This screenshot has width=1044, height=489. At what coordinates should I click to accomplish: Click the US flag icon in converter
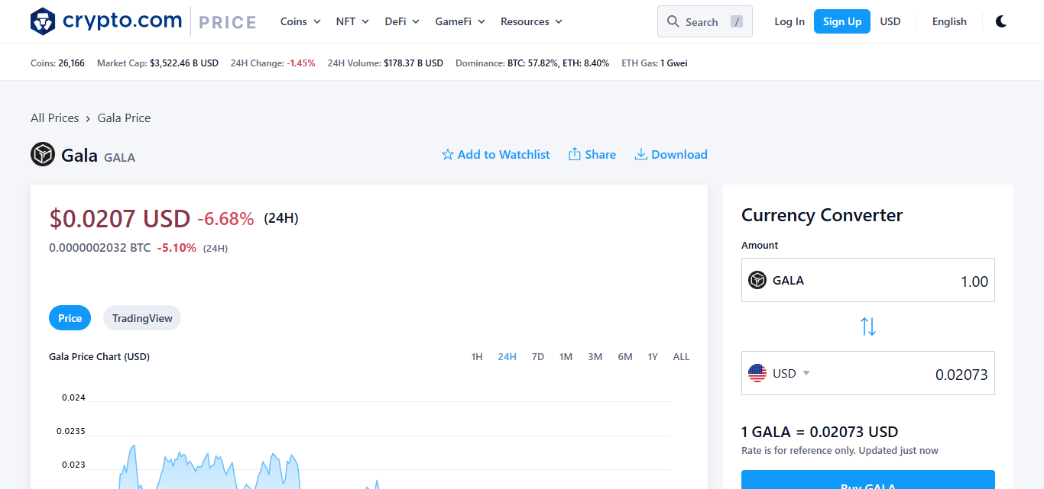757,373
